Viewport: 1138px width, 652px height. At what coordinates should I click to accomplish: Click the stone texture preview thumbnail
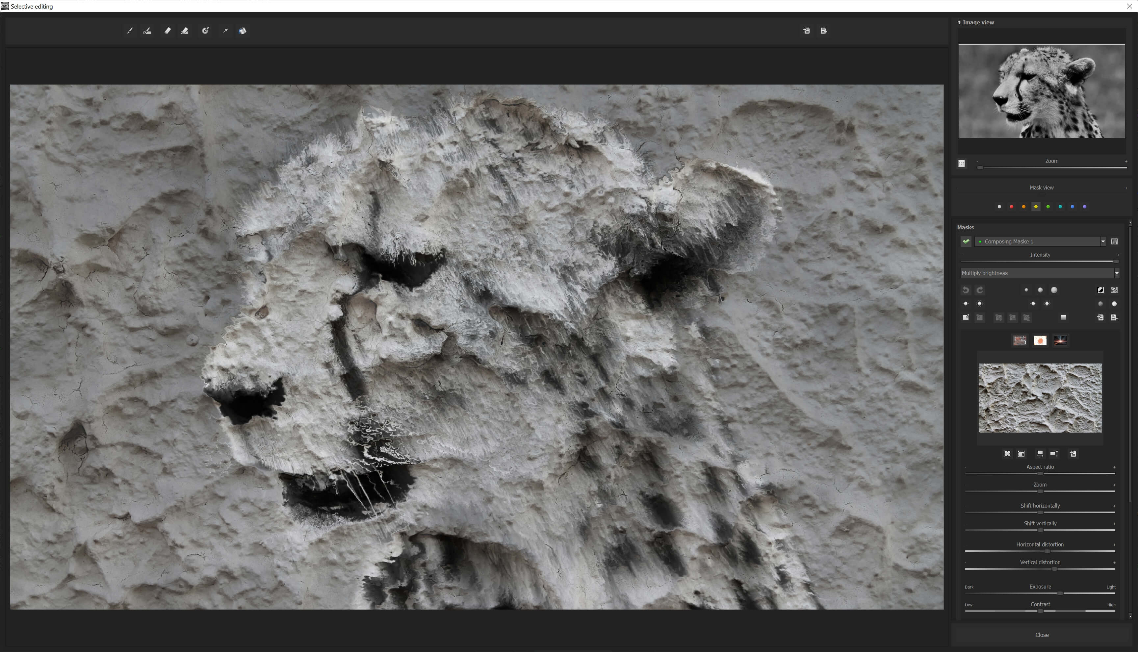pos(1040,398)
